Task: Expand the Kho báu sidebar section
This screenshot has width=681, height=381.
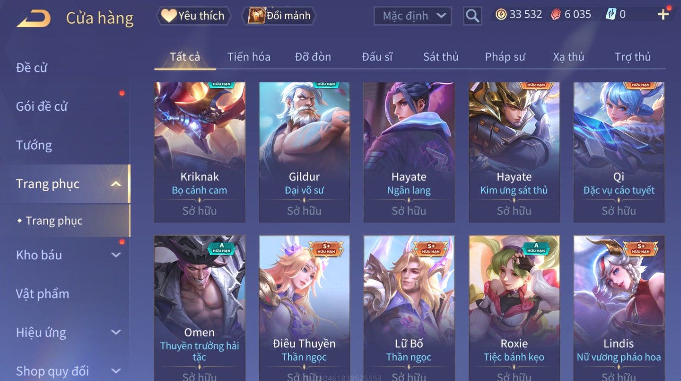Action: point(116,255)
